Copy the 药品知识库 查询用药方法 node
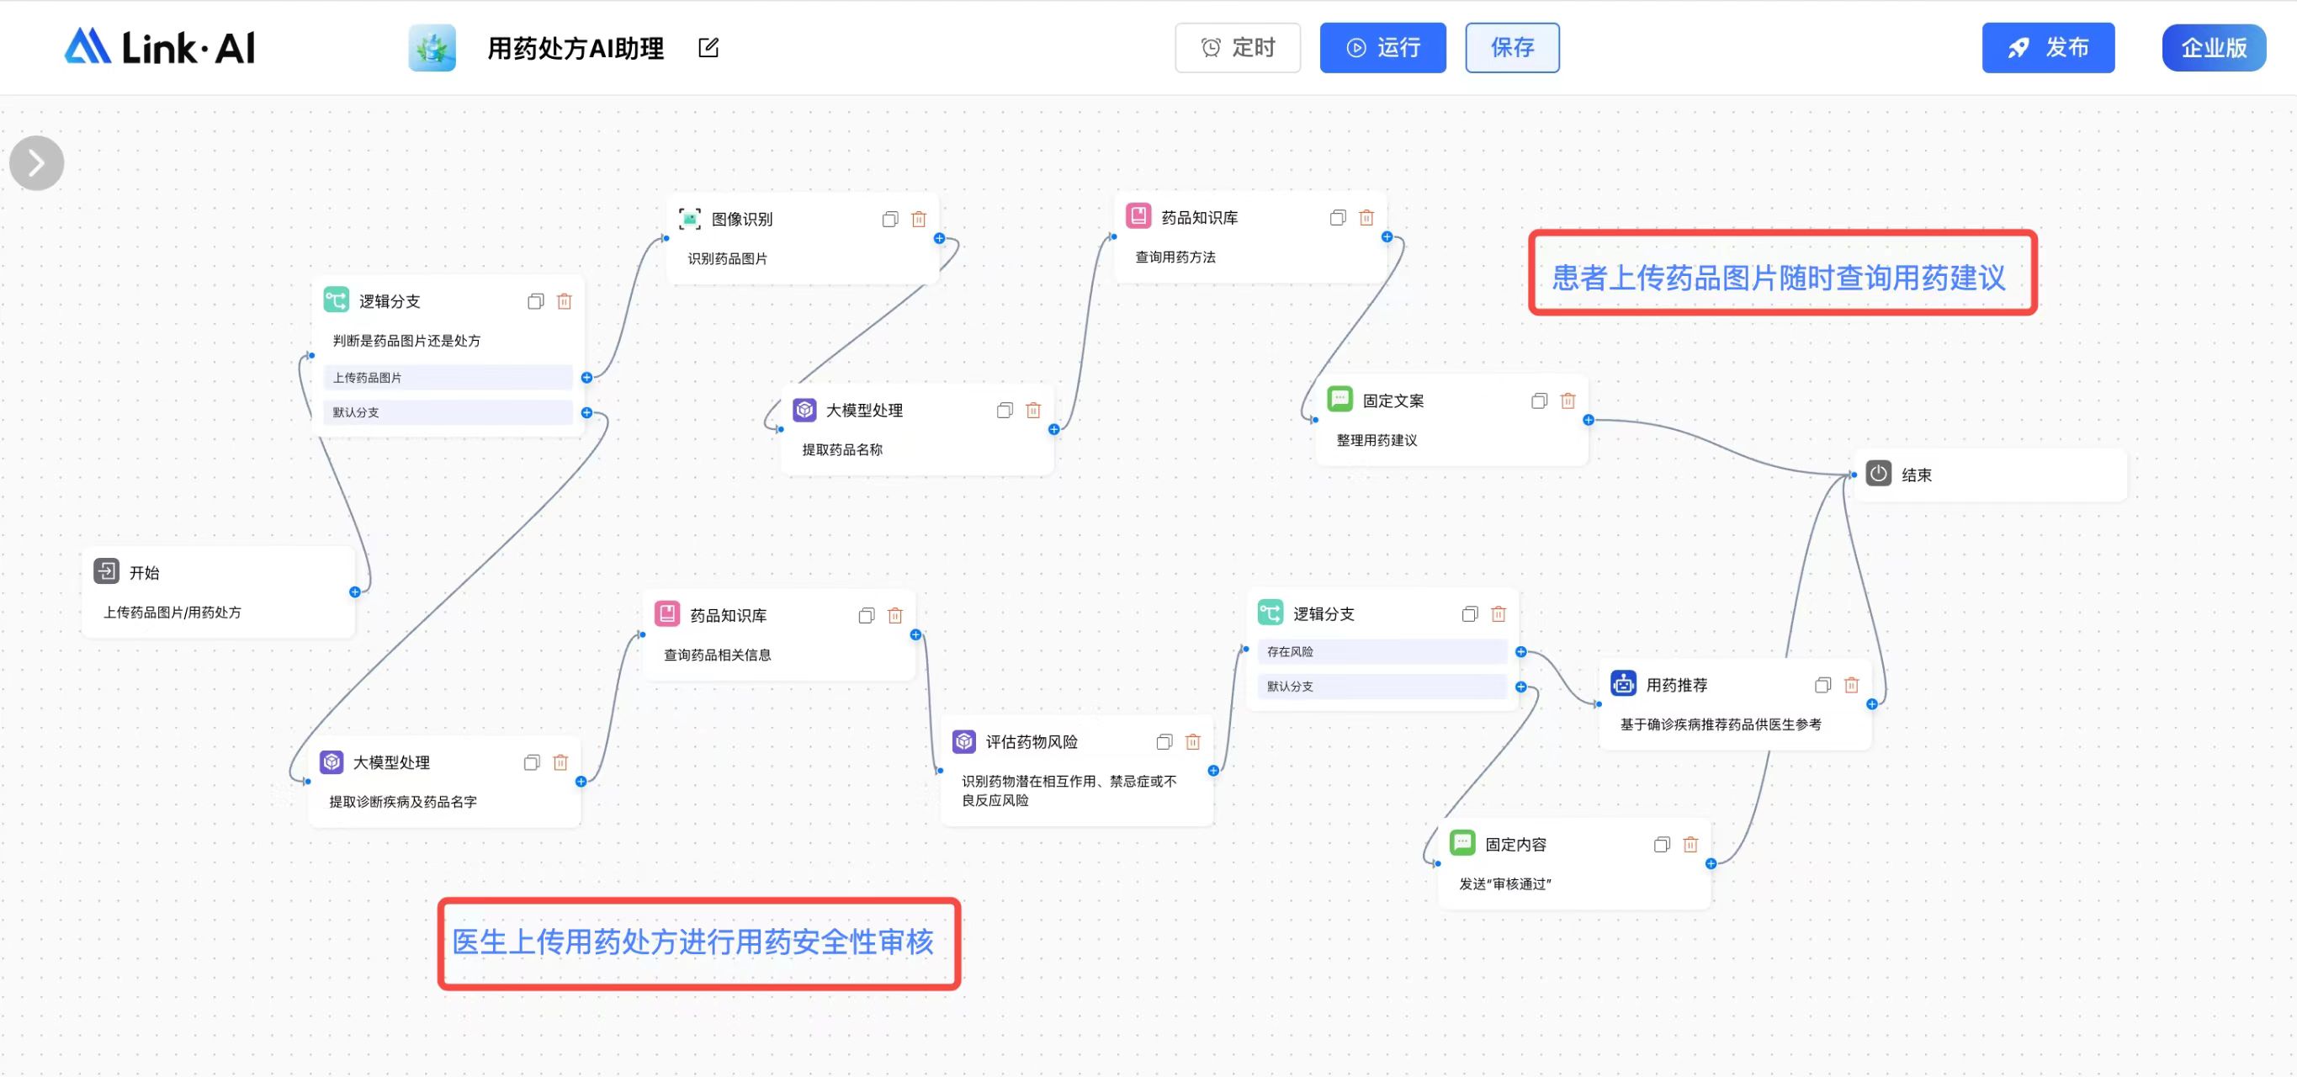 [1338, 218]
